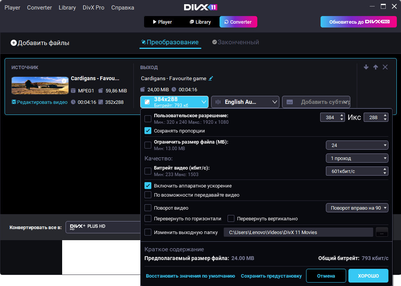The height and width of the screenshot is (286, 401).
Task: Click the film icon next to Редактировать видео
Action: (x=14, y=102)
